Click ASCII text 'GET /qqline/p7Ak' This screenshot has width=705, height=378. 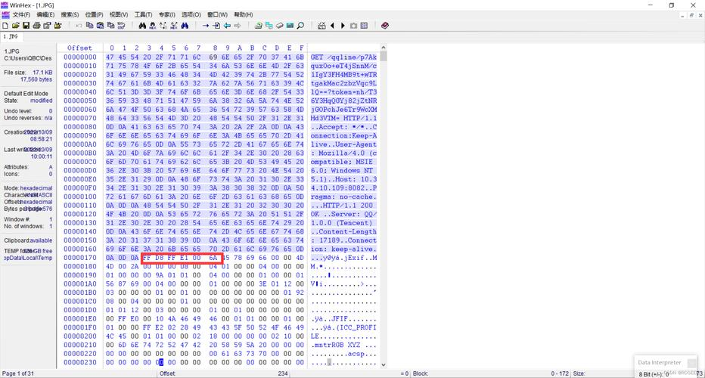pos(343,57)
